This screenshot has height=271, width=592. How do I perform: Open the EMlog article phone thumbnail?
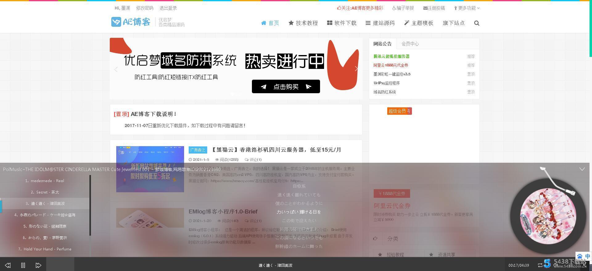(150, 218)
